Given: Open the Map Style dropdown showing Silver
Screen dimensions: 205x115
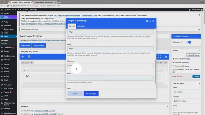Looking at the screenshot, I should click(110, 65).
